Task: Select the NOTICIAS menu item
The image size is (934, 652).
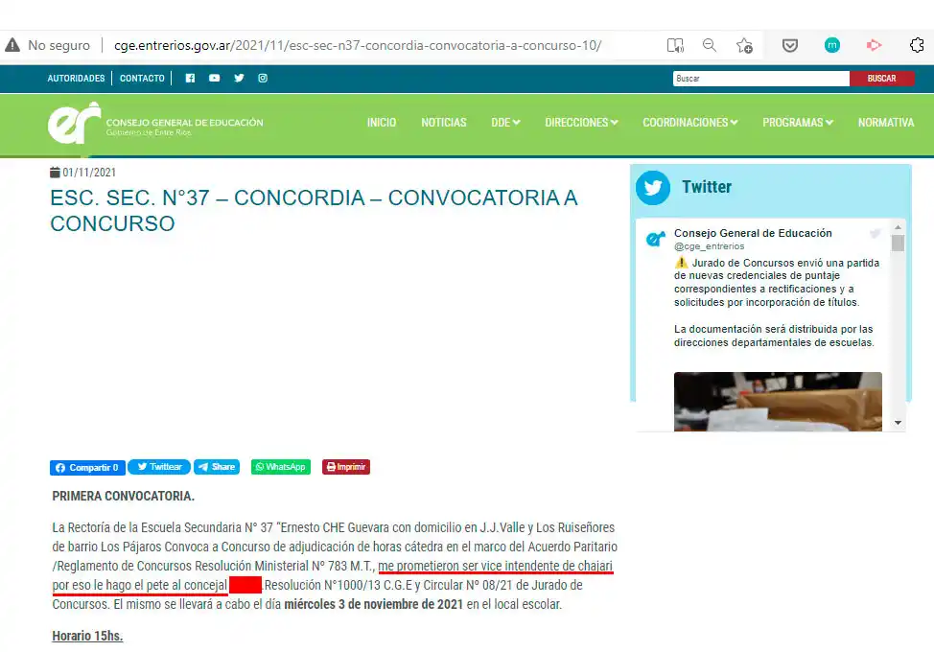Action: coord(444,123)
